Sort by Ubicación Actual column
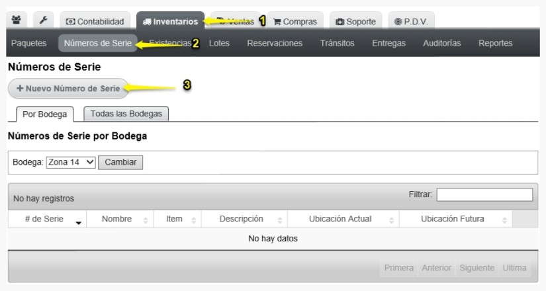 click(343, 219)
